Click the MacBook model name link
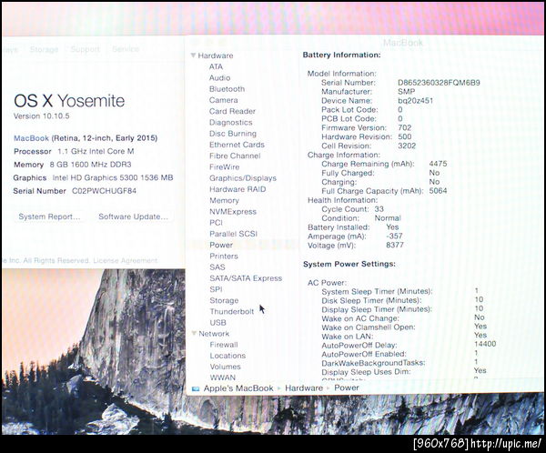The height and width of the screenshot is (453, 546). click(x=31, y=138)
